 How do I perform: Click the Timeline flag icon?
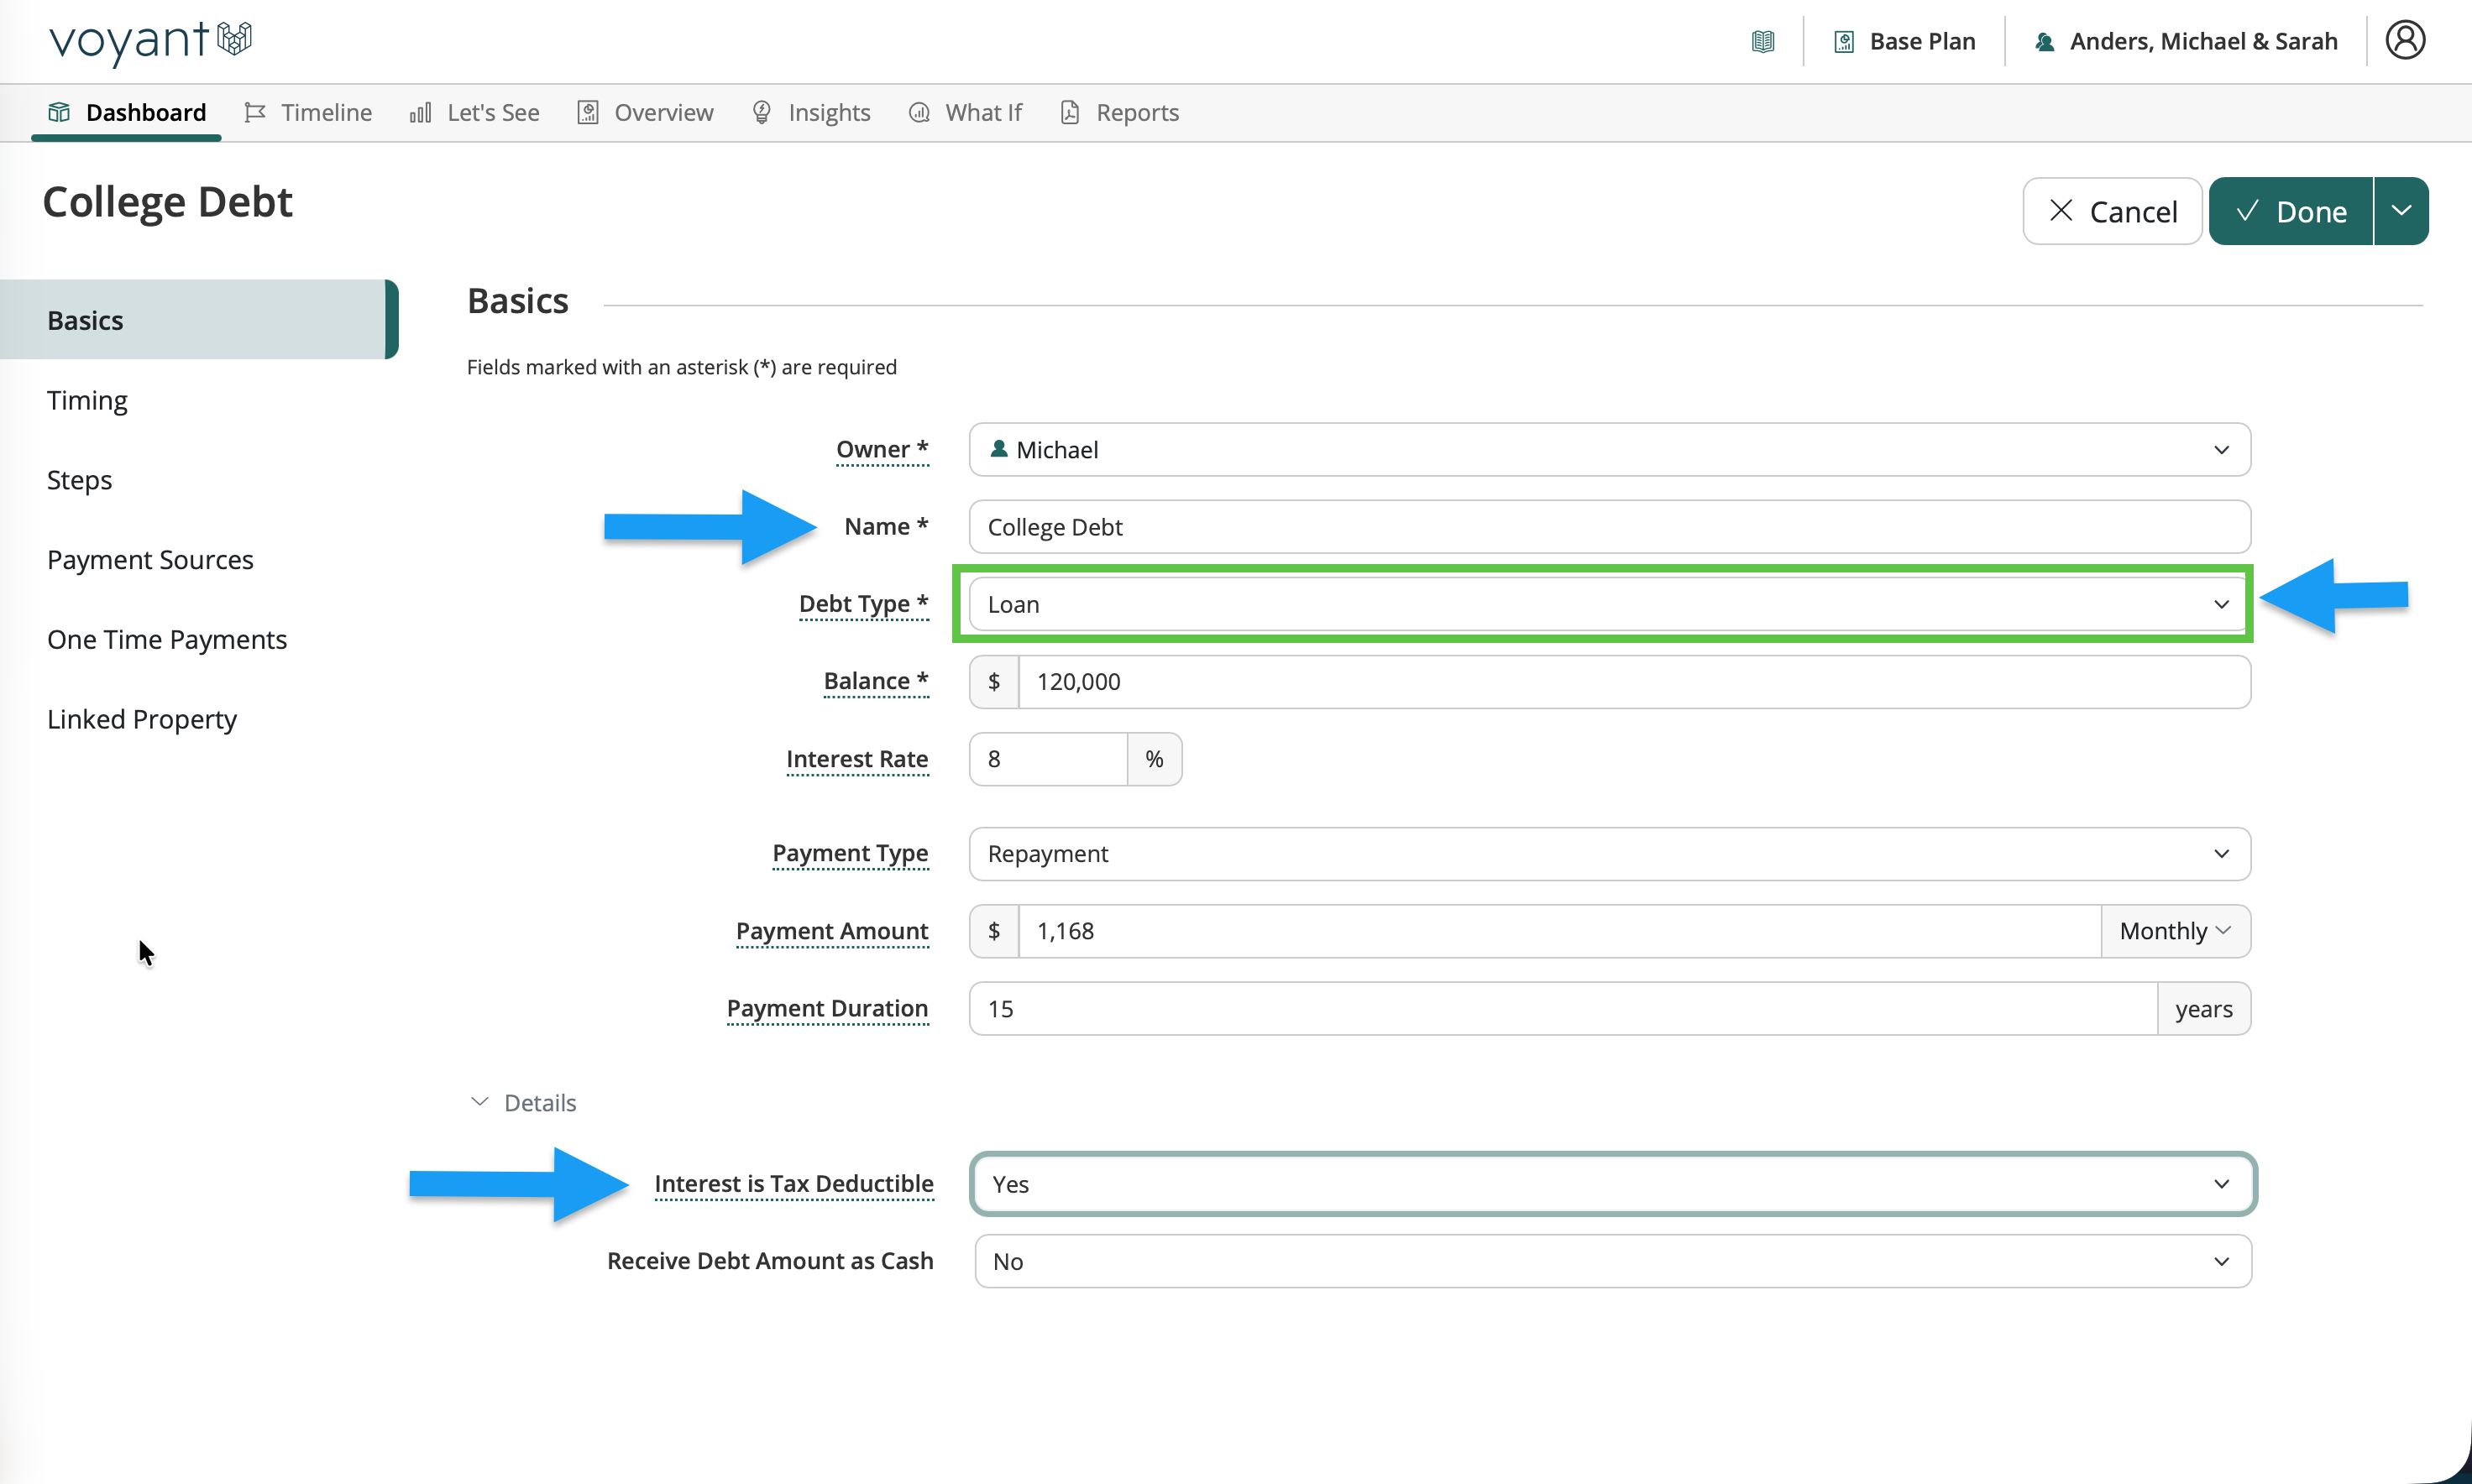(254, 112)
